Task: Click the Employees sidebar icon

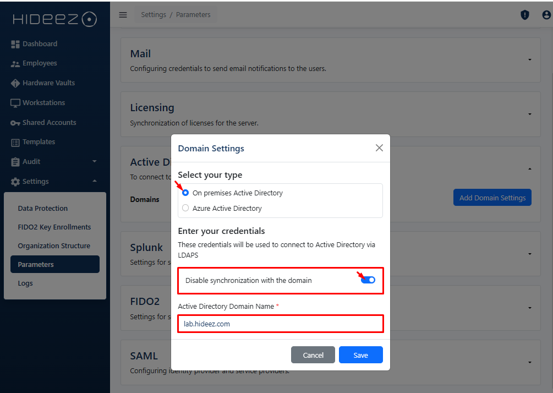Action: click(x=15, y=64)
